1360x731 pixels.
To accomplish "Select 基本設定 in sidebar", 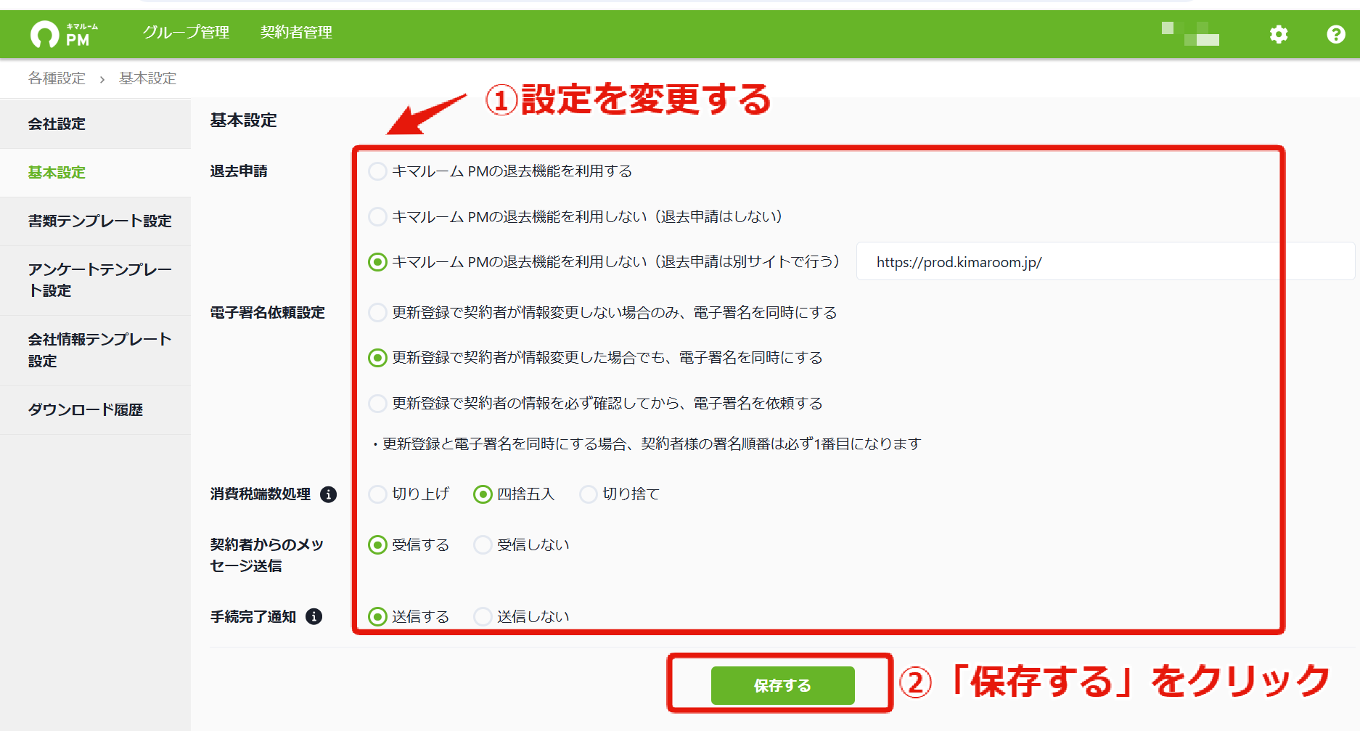I will click(95, 173).
